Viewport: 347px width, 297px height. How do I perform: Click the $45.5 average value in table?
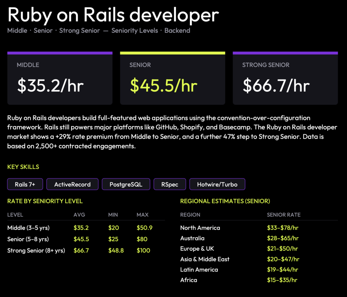[81, 239]
